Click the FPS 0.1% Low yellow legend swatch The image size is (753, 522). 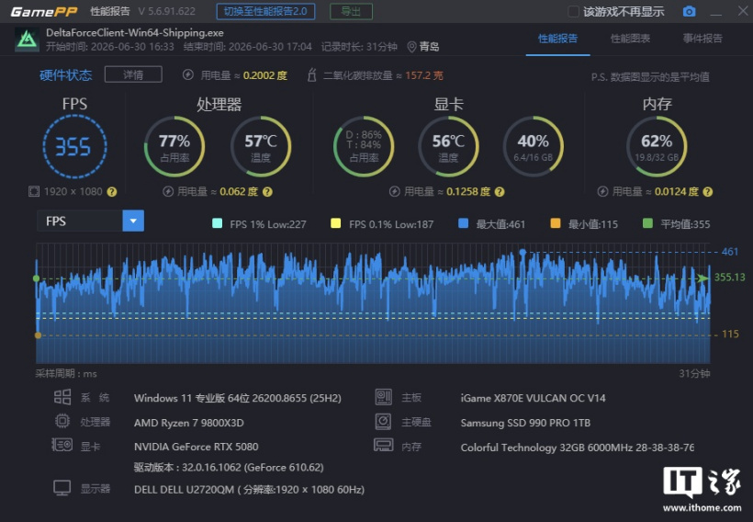pyautogui.click(x=336, y=223)
